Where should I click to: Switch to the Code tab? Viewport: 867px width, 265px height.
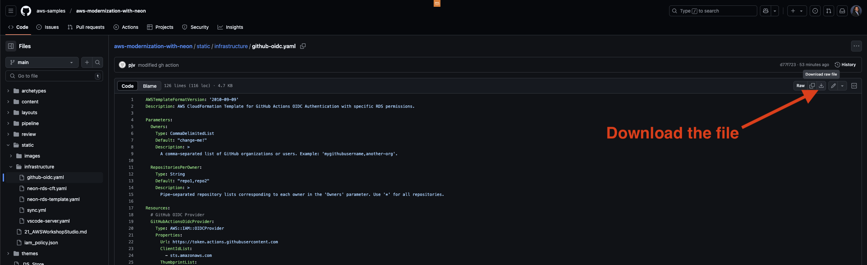point(18,27)
